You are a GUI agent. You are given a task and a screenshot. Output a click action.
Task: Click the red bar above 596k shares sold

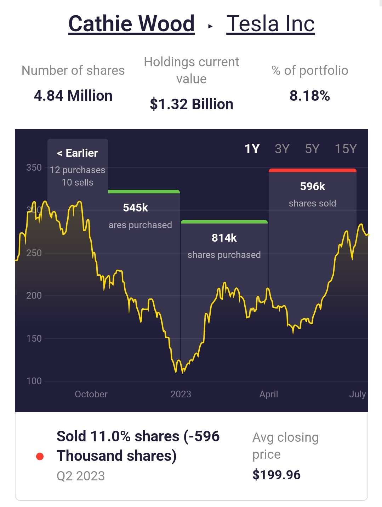pos(312,171)
